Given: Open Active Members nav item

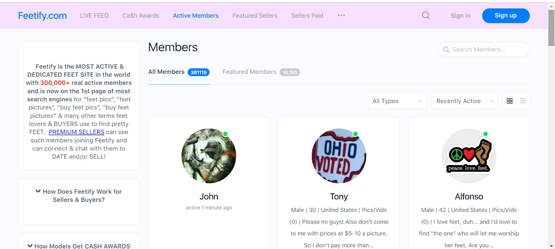Looking at the screenshot, I should [196, 16].
